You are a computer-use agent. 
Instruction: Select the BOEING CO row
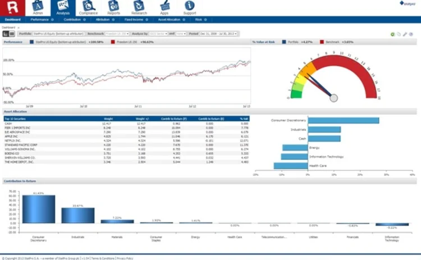point(126,153)
